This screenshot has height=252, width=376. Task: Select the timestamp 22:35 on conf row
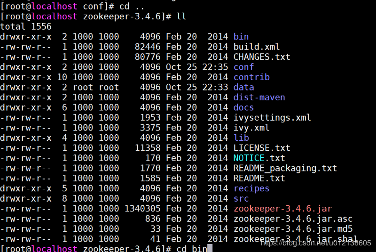[215, 67]
